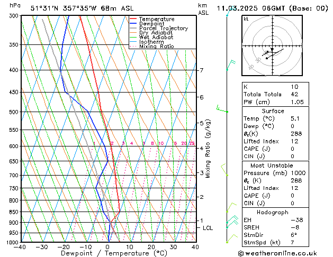
Task: Click the Surface section 'Lifted Index' label
Action: [261, 141]
